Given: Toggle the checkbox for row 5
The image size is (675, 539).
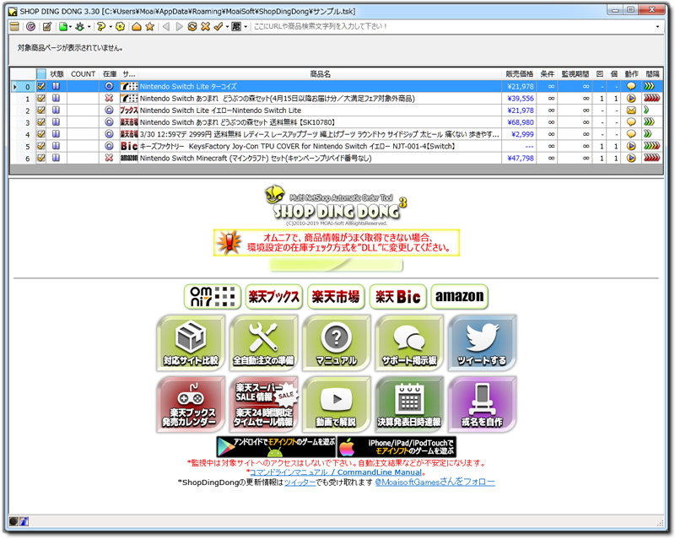Looking at the screenshot, I should point(40,147).
